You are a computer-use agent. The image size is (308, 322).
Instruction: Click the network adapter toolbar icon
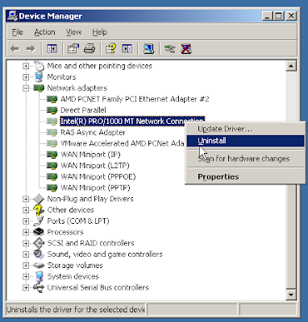(x=169, y=48)
